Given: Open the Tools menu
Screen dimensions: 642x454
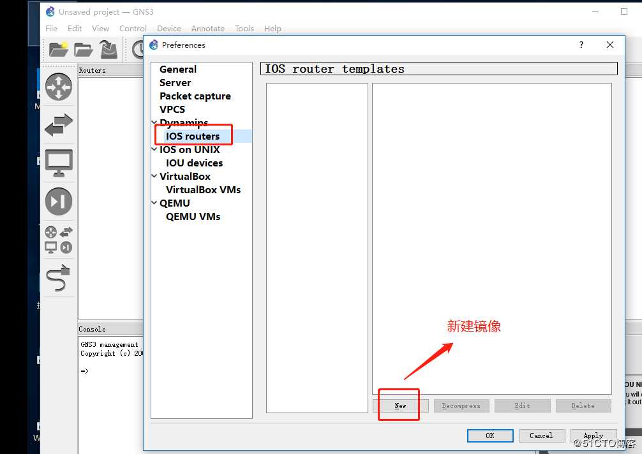Looking at the screenshot, I should (x=244, y=28).
